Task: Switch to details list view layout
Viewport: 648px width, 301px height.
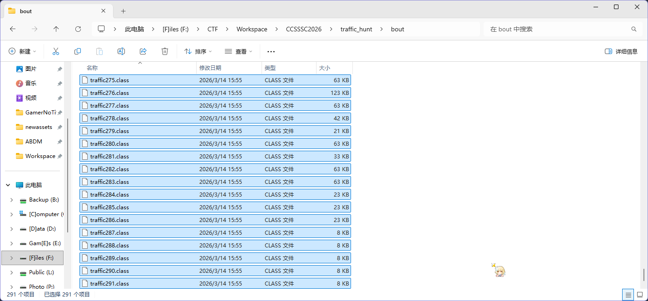Action: (x=628, y=295)
